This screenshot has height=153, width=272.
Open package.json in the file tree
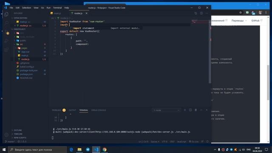[26, 74]
